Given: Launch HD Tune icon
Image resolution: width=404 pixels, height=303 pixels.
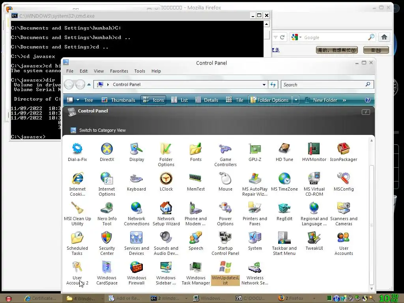Looking at the screenshot, I should 284,152.
